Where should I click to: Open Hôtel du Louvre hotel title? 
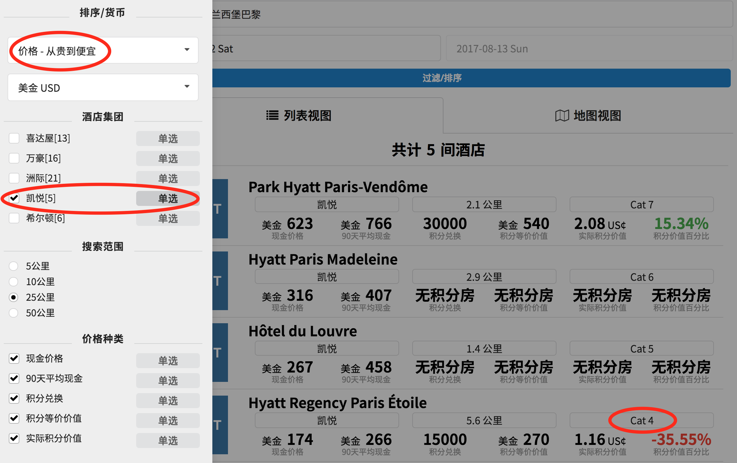303,331
